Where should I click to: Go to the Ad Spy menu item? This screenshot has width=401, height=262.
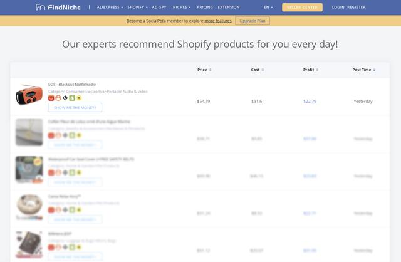[x=159, y=7]
